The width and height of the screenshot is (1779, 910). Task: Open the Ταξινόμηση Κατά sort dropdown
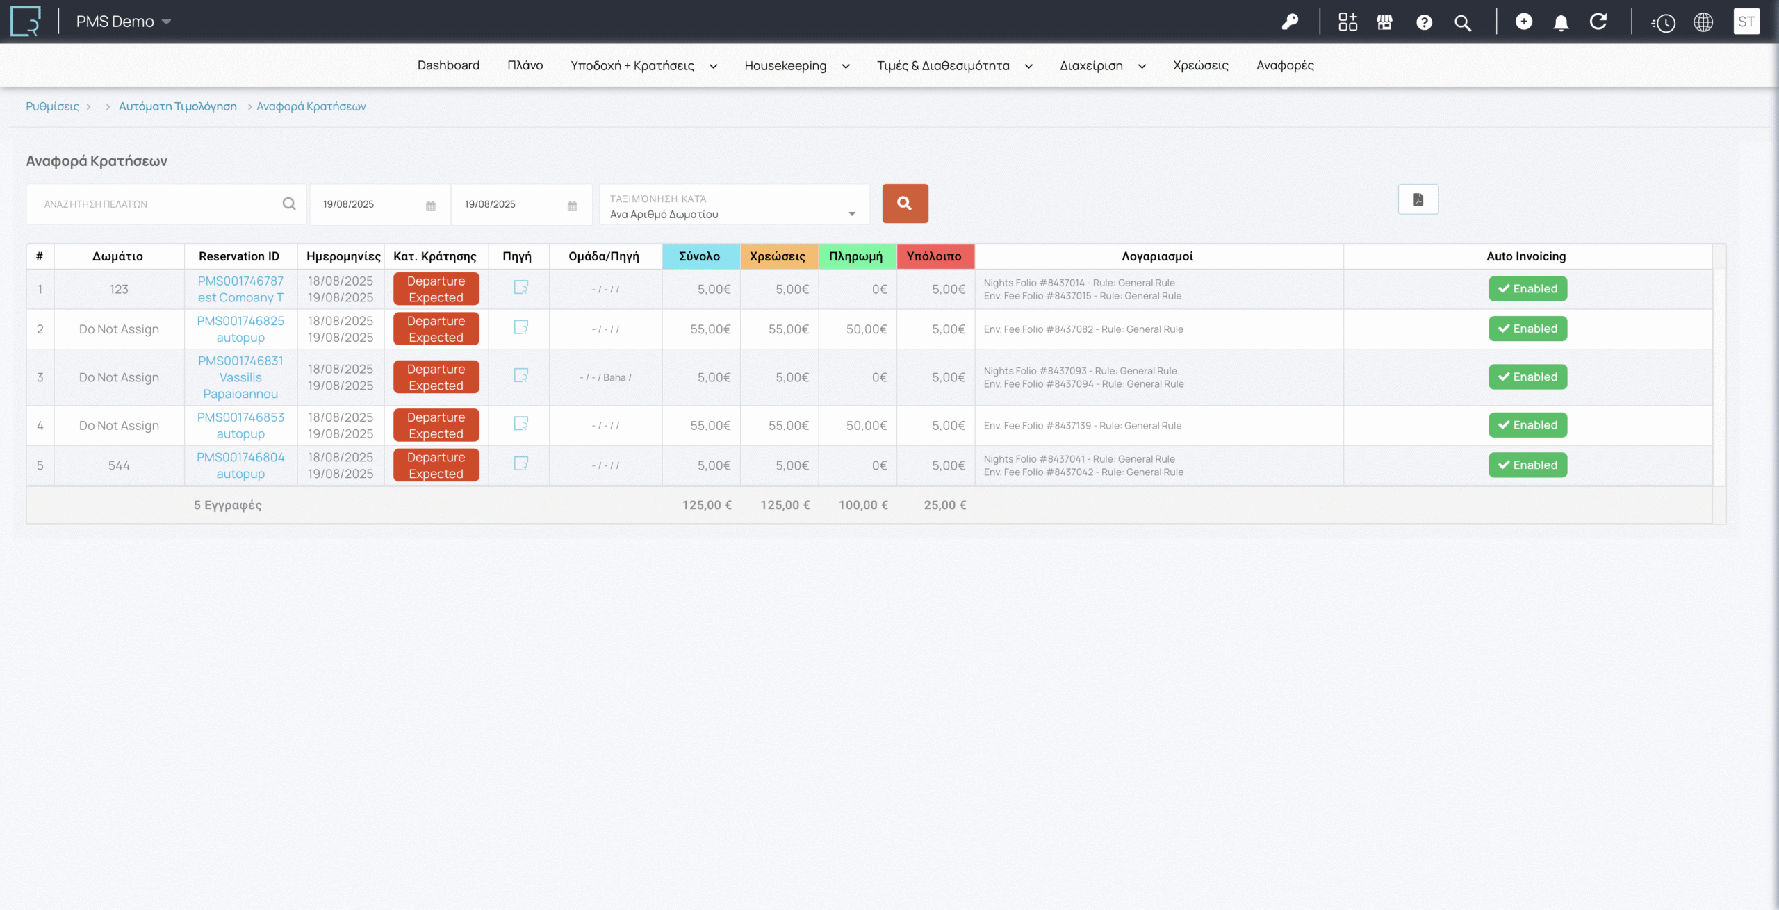[734, 205]
